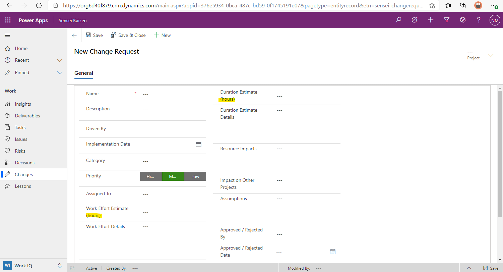
Task: Open Implementation Date calendar picker
Action: pos(198,145)
